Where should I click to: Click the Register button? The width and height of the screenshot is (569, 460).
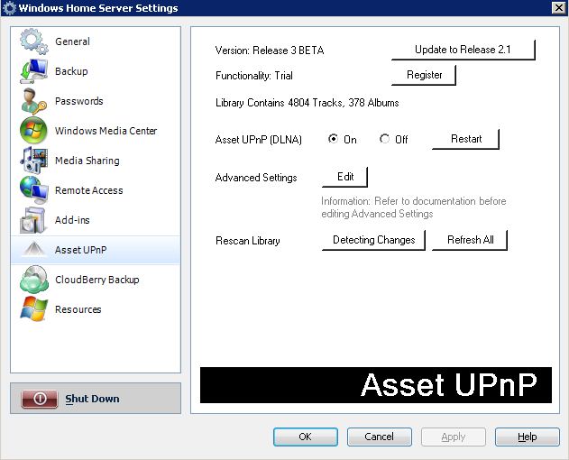tap(424, 75)
